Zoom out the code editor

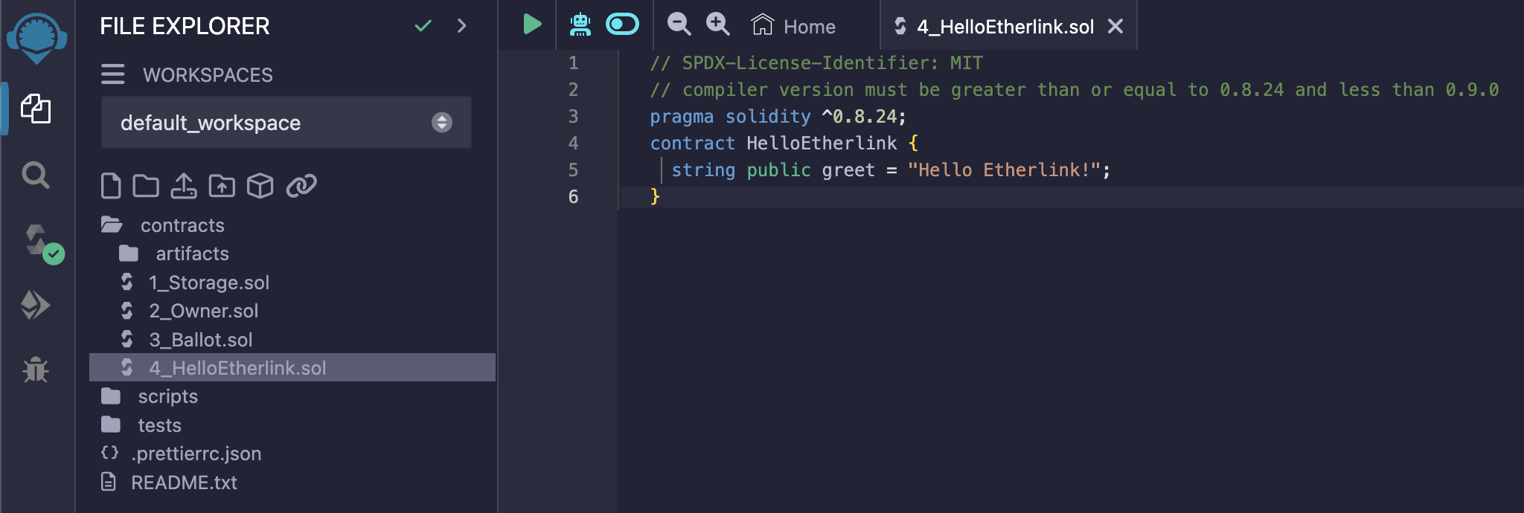tap(678, 24)
